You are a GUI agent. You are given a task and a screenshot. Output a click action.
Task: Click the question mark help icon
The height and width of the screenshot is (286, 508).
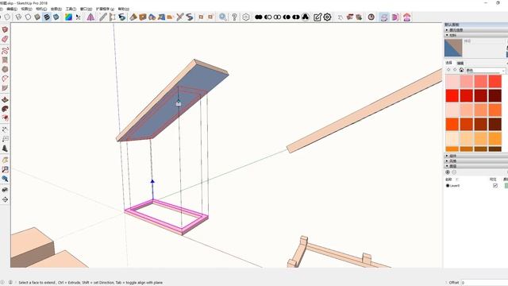[x=234, y=17]
